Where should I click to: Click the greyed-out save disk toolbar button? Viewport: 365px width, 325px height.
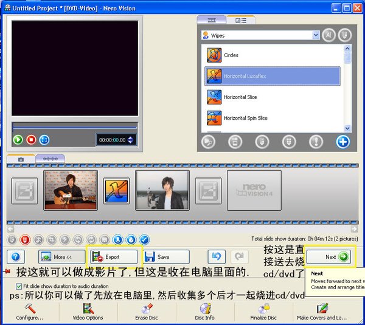point(105,240)
